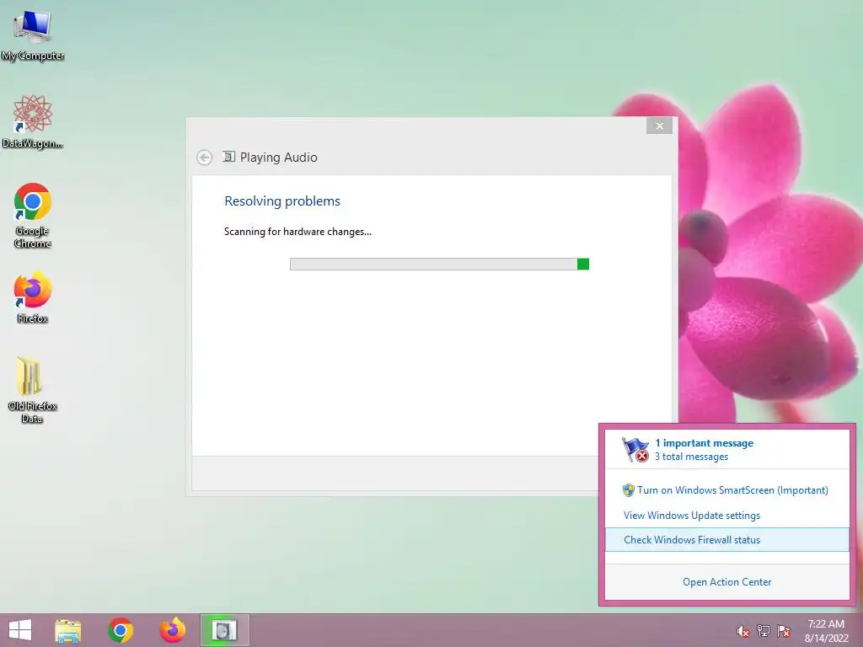This screenshot has width=863, height=647.
Task: Click the '3 total messages' text
Action: coord(691,457)
